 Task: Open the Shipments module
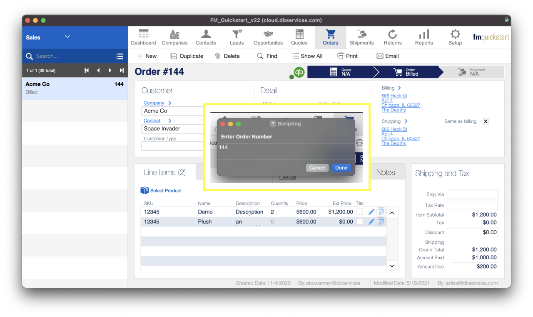tap(361, 37)
